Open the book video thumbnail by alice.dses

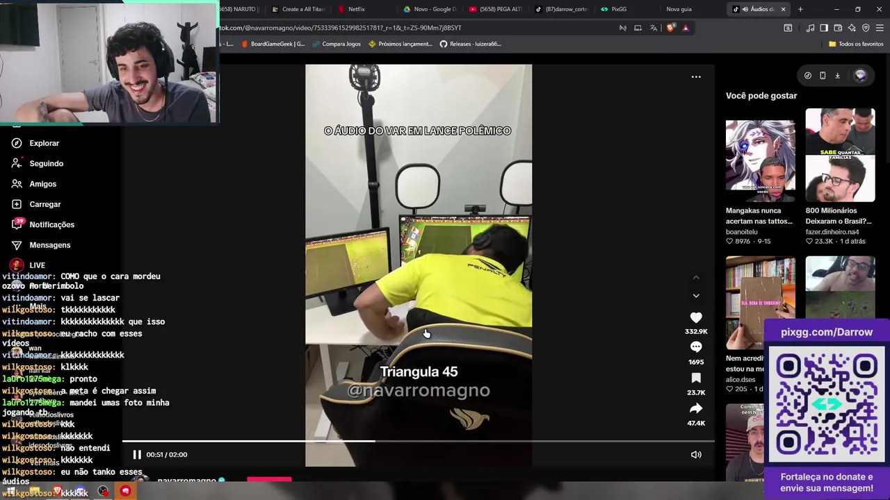click(760, 303)
